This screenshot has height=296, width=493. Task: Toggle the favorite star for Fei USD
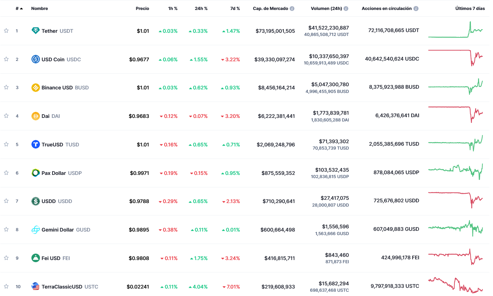6,258
